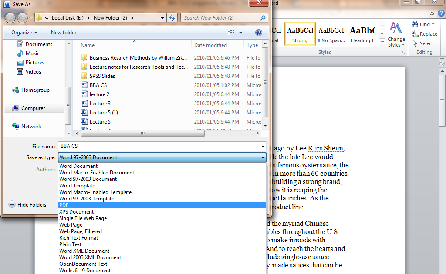Image resolution: width=446 pixels, height=274 pixels.
Task: Open the address bar history dropdown
Action: (x=162, y=18)
